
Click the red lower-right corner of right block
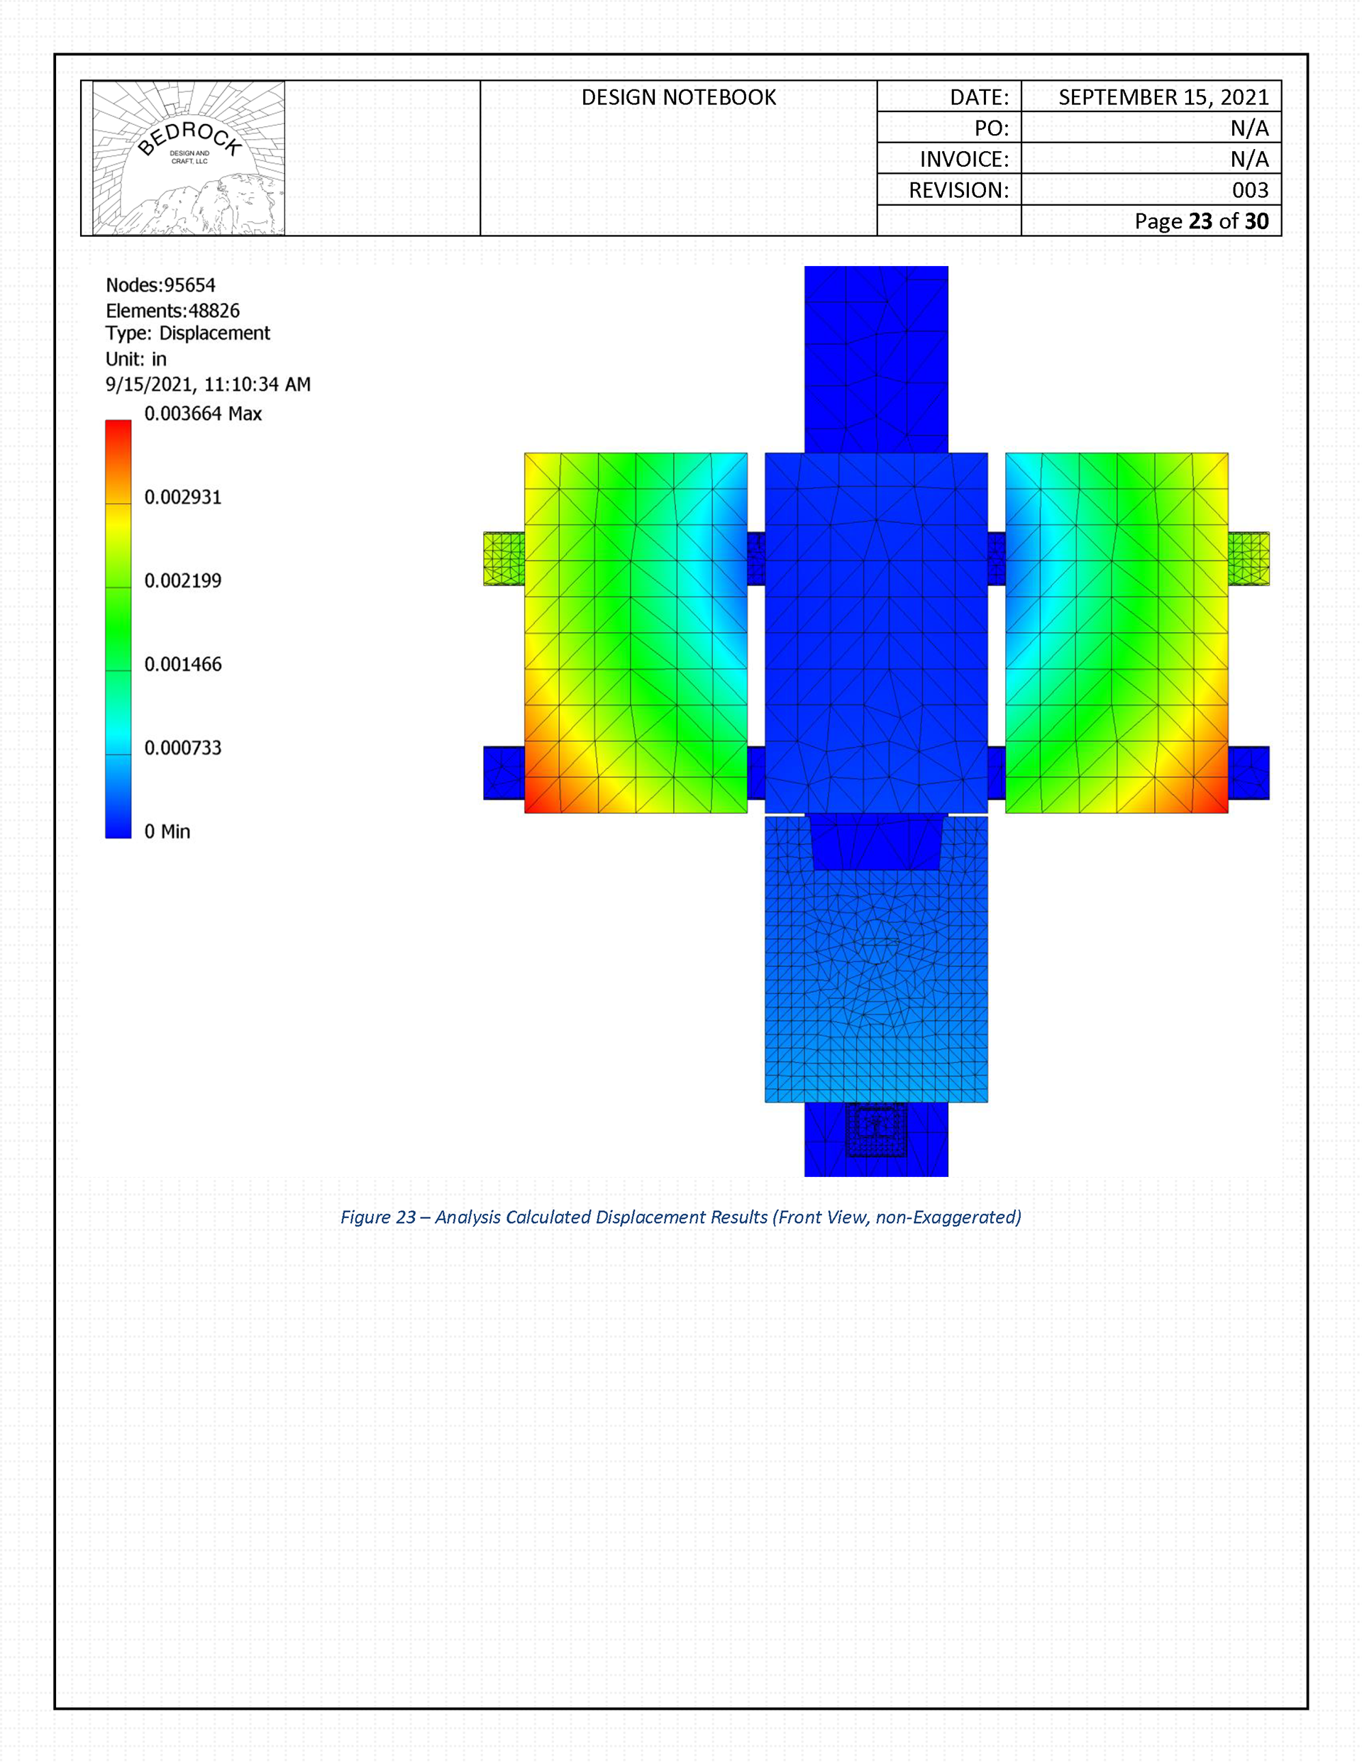click(x=1211, y=795)
